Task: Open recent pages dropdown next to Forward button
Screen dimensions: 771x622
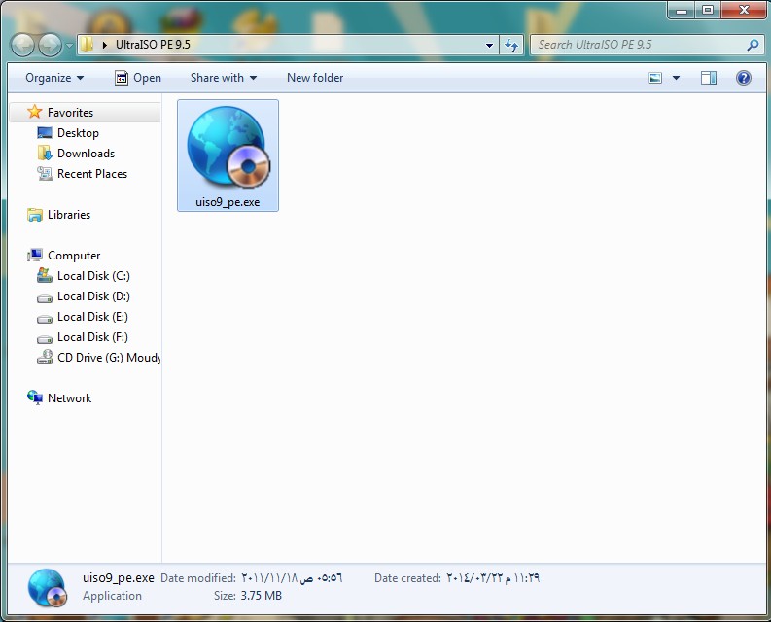Action: tap(69, 46)
